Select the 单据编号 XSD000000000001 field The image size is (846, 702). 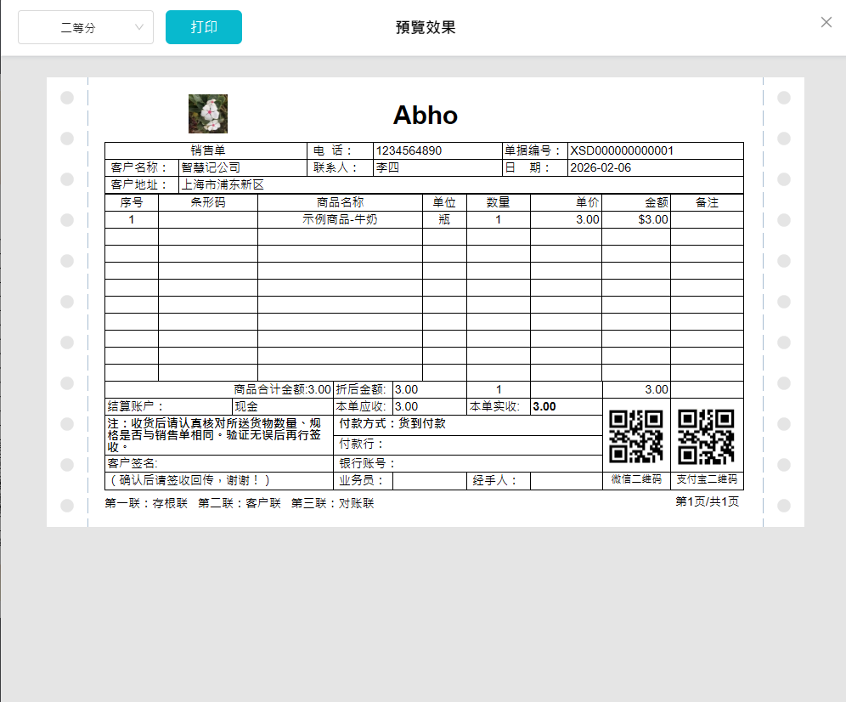tap(620, 150)
